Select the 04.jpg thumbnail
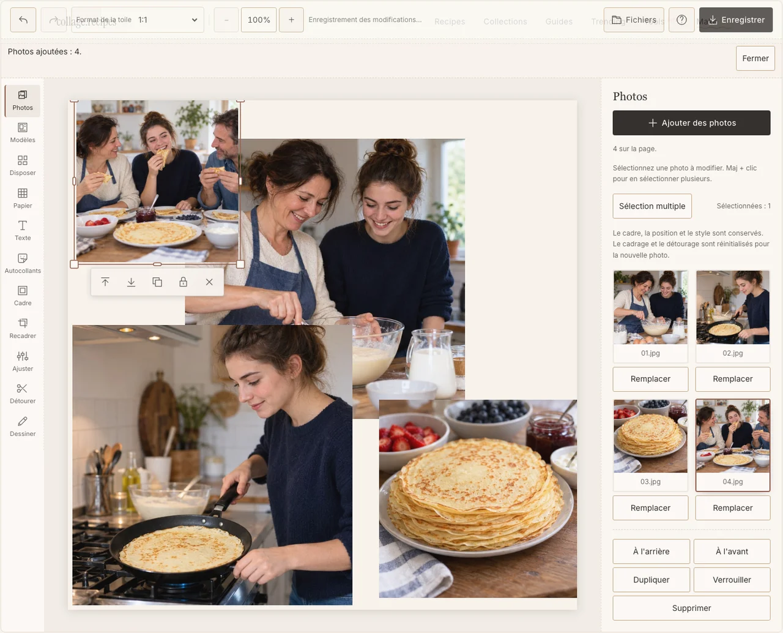The height and width of the screenshot is (633, 783). pyautogui.click(x=733, y=445)
